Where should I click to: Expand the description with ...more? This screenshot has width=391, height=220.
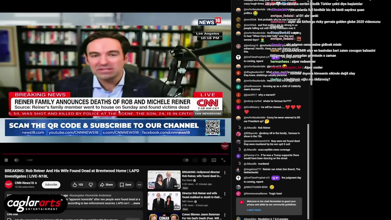point(135,203)
